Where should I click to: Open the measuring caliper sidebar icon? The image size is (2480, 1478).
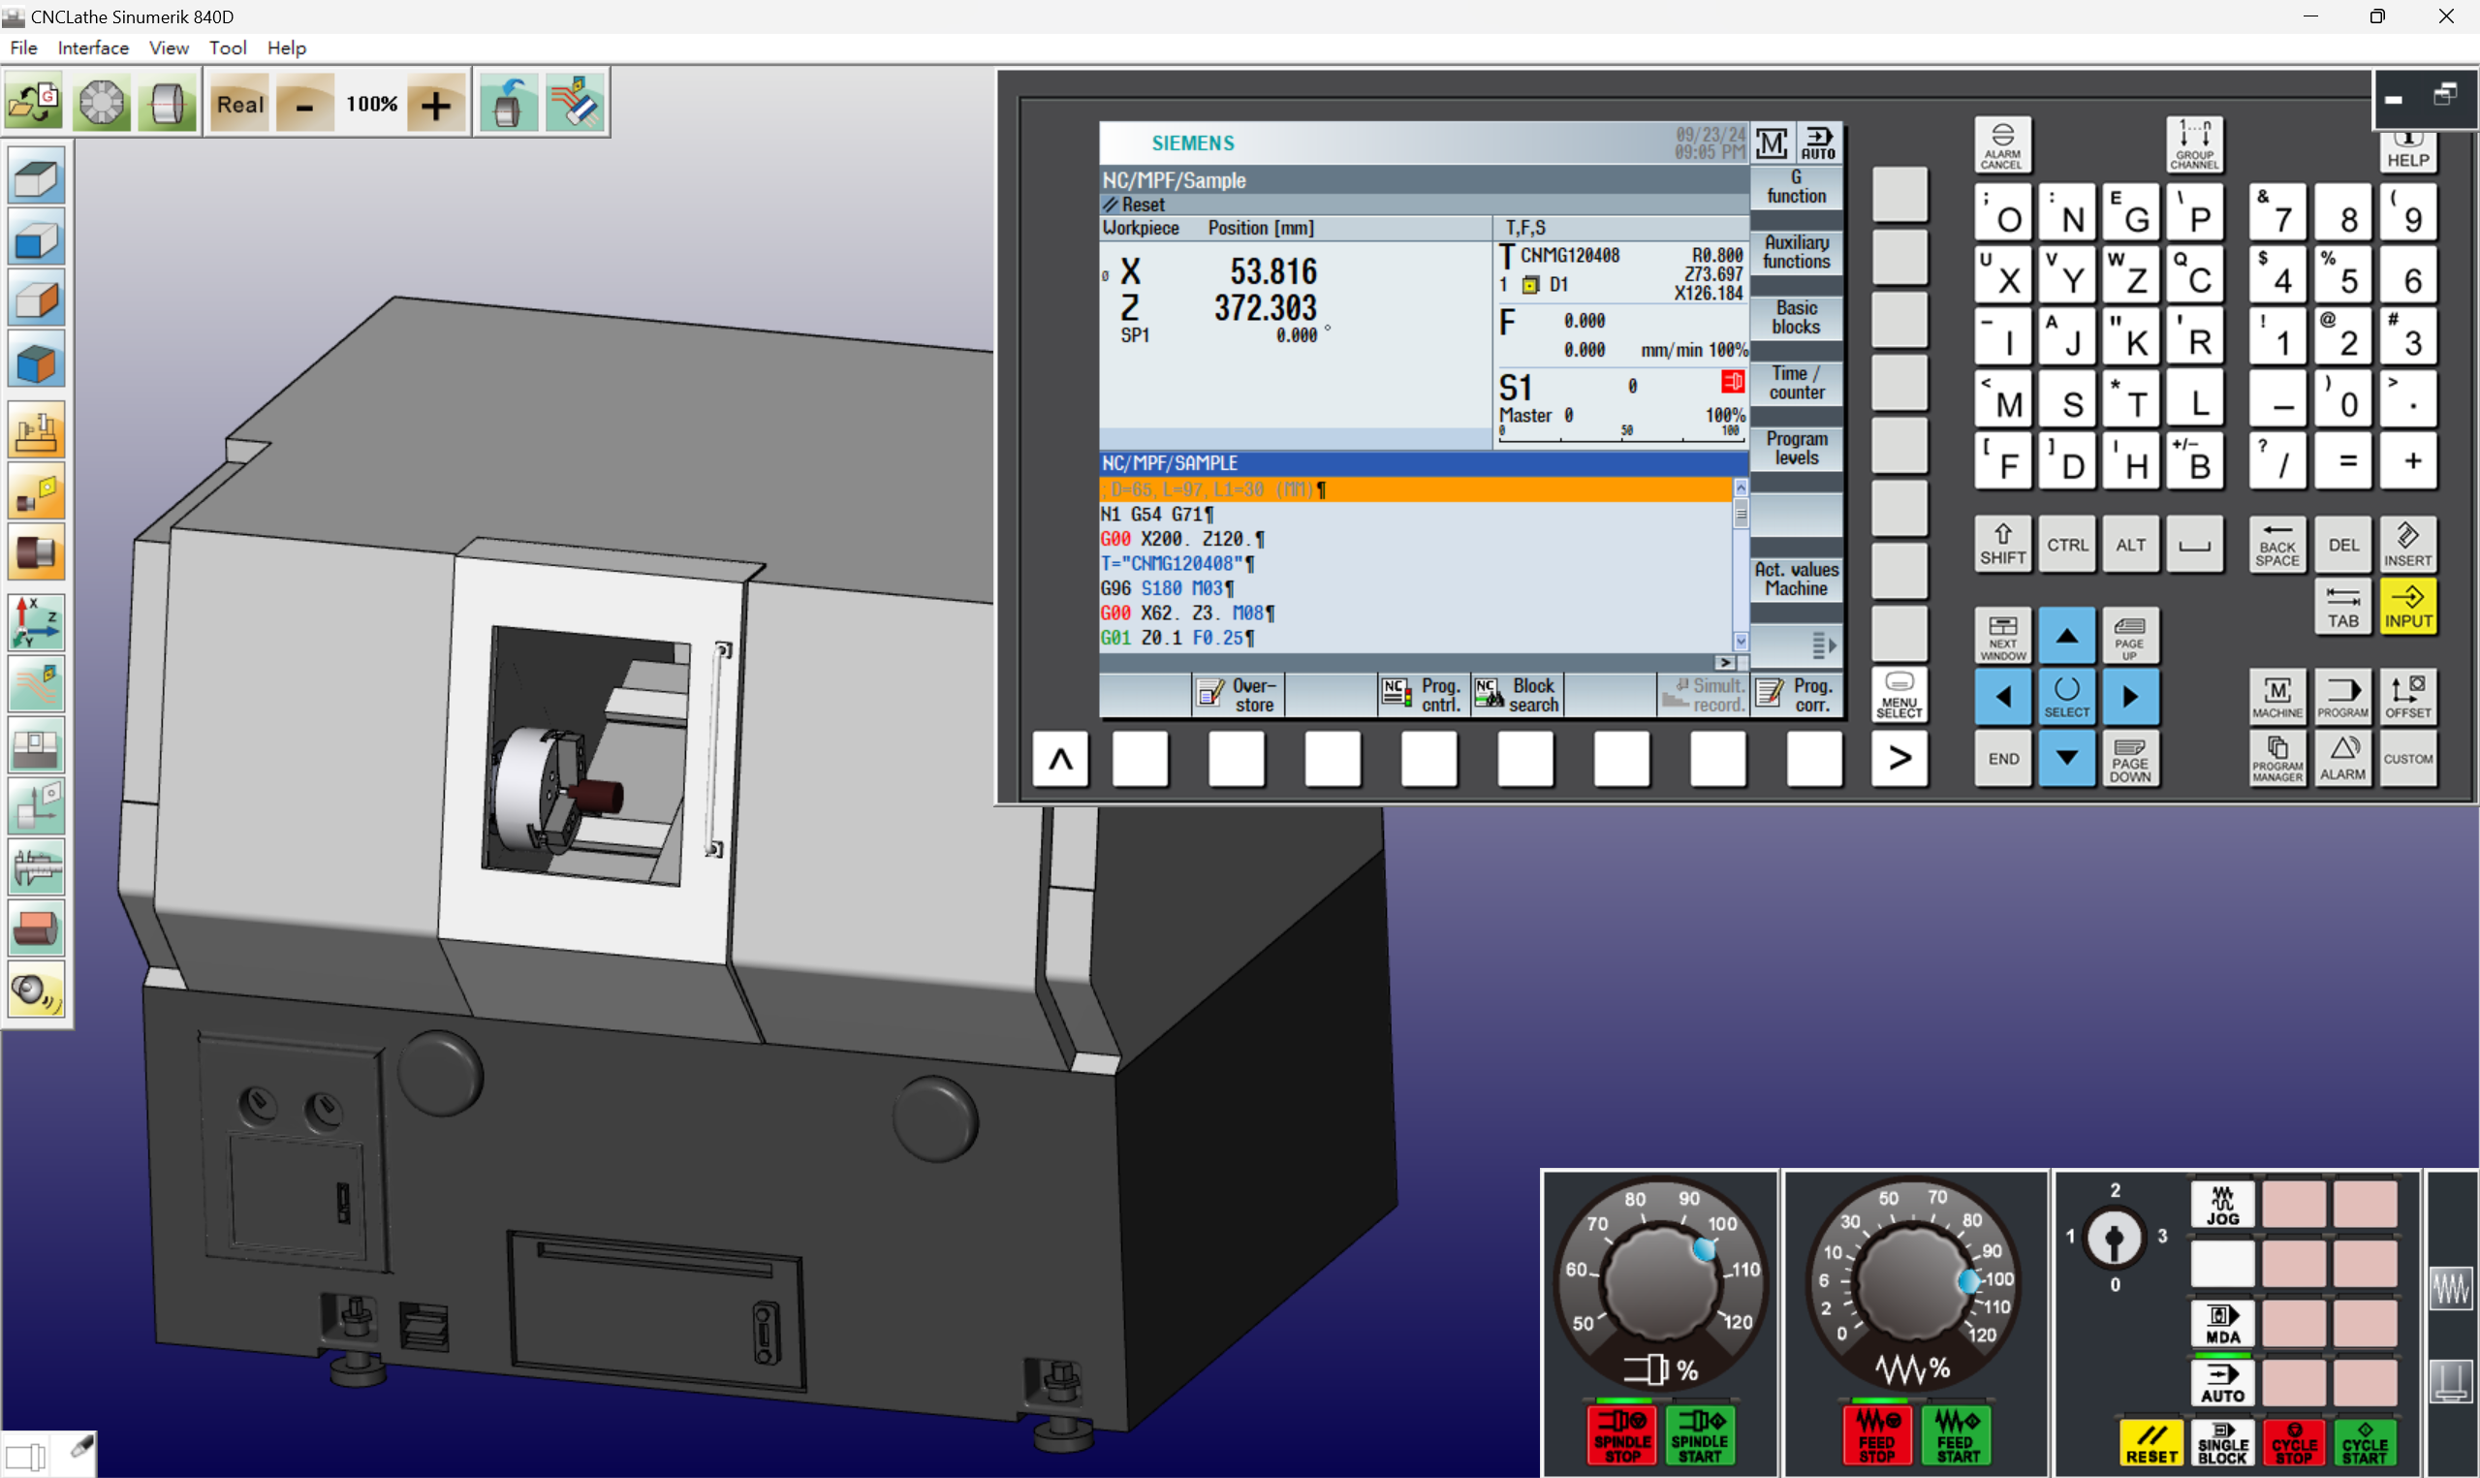click(x=36, y=866)
